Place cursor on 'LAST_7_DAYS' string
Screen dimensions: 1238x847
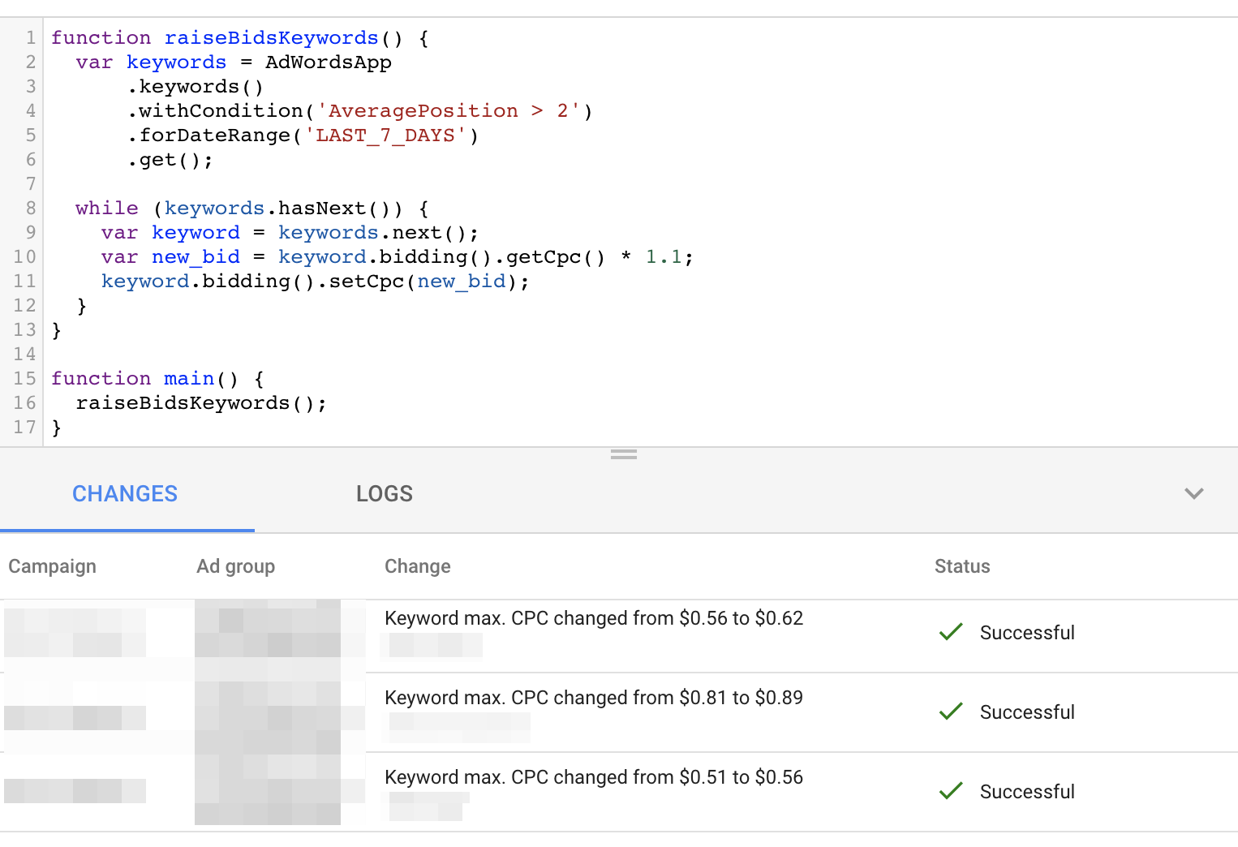(385, 135)
